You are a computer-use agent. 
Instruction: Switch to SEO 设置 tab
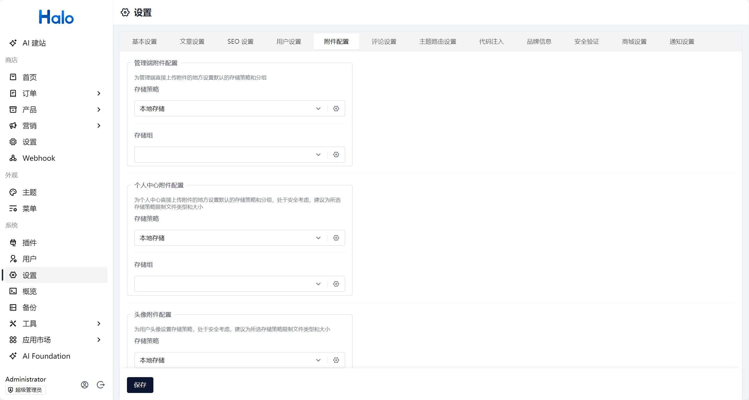pos(240,42)
